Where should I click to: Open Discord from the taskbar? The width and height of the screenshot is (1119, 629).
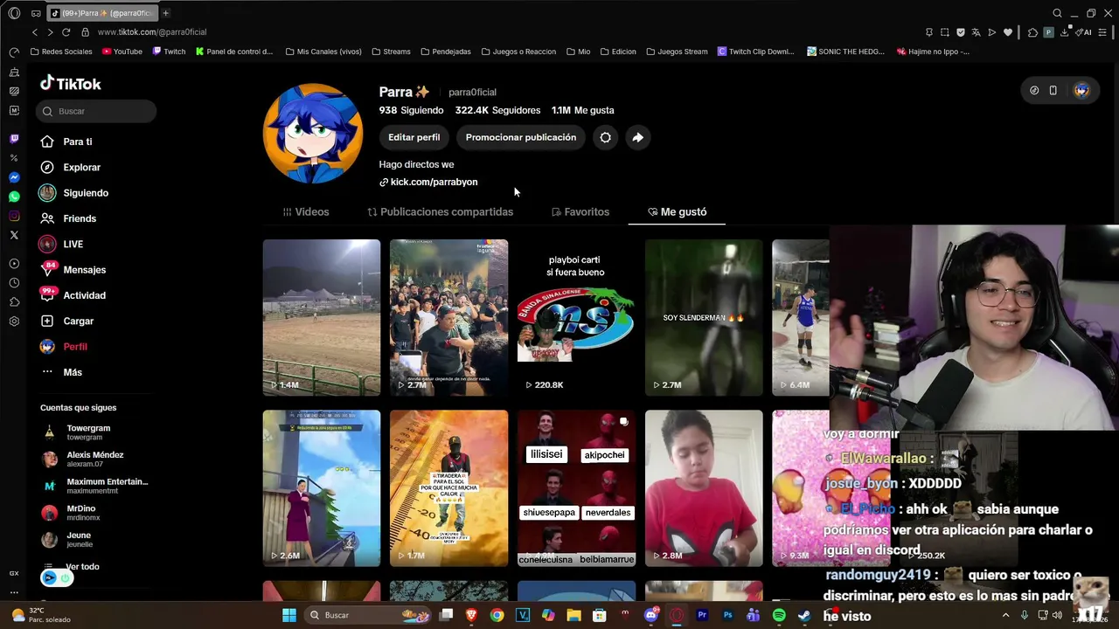point(651,615)
